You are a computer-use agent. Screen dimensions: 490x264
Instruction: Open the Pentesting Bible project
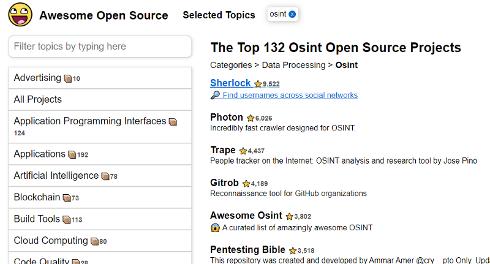point(248,250)
